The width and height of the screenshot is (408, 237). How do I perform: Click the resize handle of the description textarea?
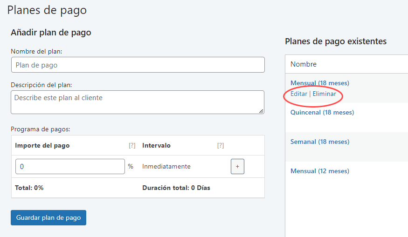coord(261,111)
